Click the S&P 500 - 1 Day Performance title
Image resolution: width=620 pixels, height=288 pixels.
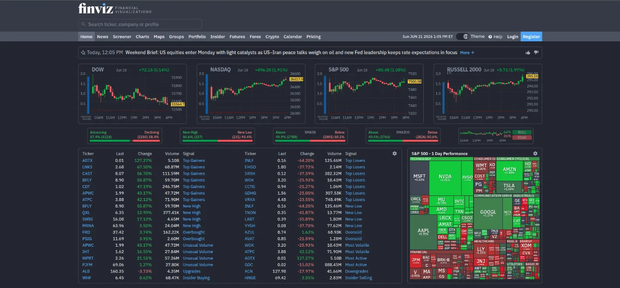tap(439, 153)
